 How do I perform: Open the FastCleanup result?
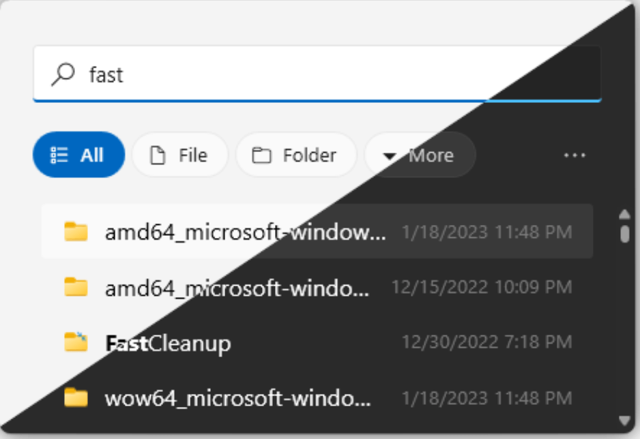(317, 342)
